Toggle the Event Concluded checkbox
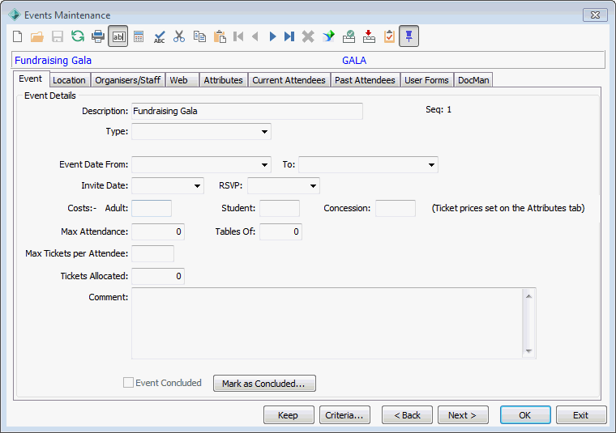This screenshot has height=433, width=616. (x=128, y=382)
